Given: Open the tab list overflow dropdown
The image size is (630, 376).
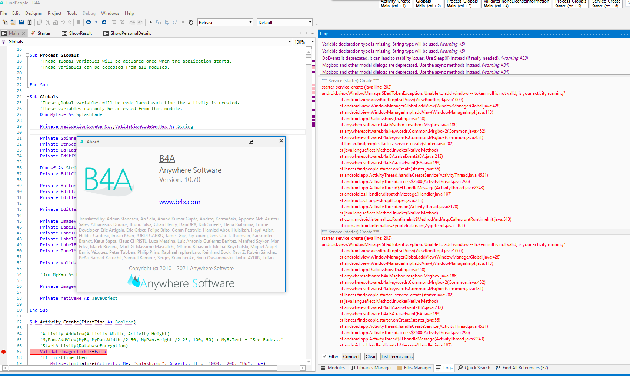Looking at the screenshot, I should point(312,33).
